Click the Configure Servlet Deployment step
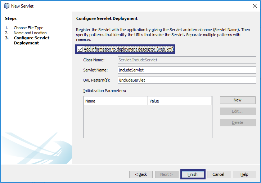Image resolution: width=261 pixels, height=183 pixels. point(31,40)
